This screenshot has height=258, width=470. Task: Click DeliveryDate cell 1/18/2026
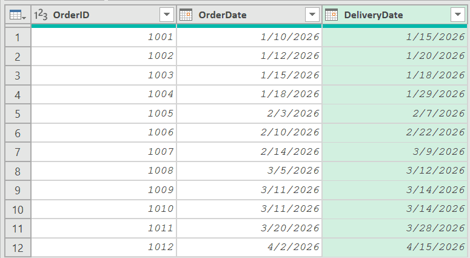[395, 75]
